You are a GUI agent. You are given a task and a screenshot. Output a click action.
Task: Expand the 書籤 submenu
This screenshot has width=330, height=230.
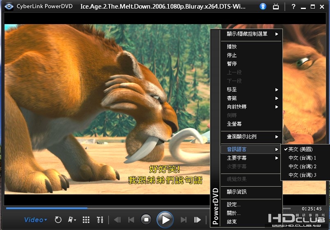coord(251,98)
